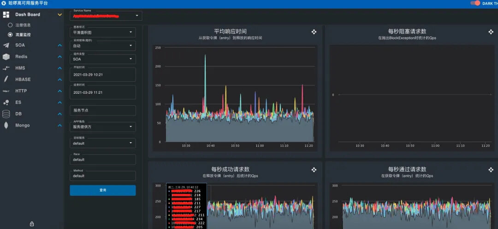Open the 采样频率 dropdown showing 自动
The width and height of the screenshot is (498, 229).
coord(102,46)
